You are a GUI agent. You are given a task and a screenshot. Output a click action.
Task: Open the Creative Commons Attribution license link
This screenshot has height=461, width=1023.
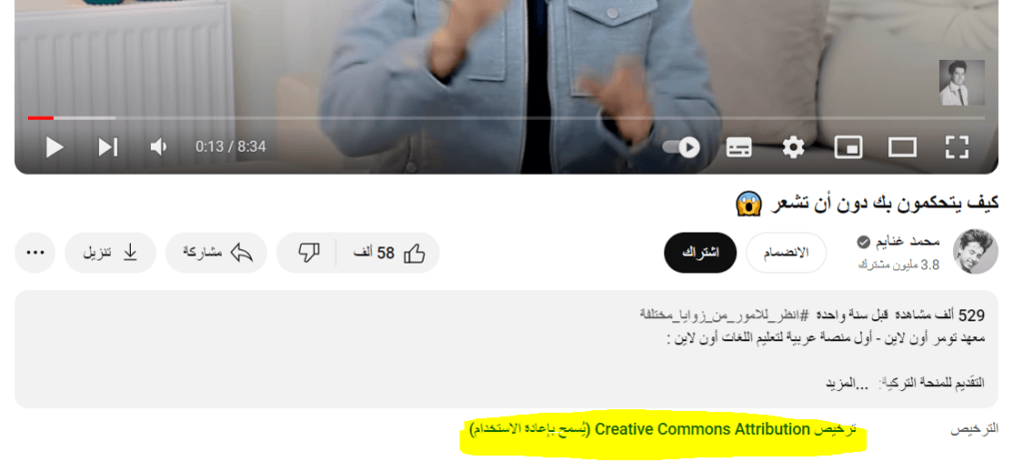coord(662,430)
